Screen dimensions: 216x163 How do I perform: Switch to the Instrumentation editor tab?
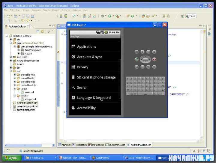(115, 145)
